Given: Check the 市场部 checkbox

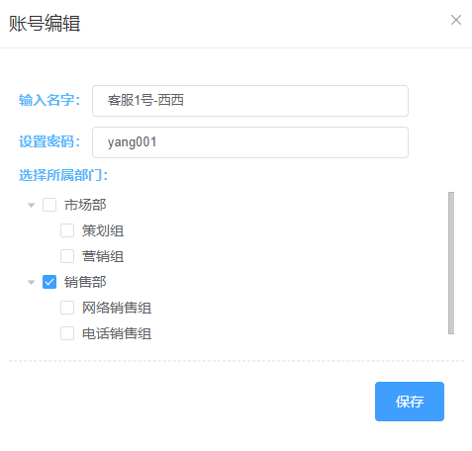Looking at the screenshot, I should [x=49, y=205].
